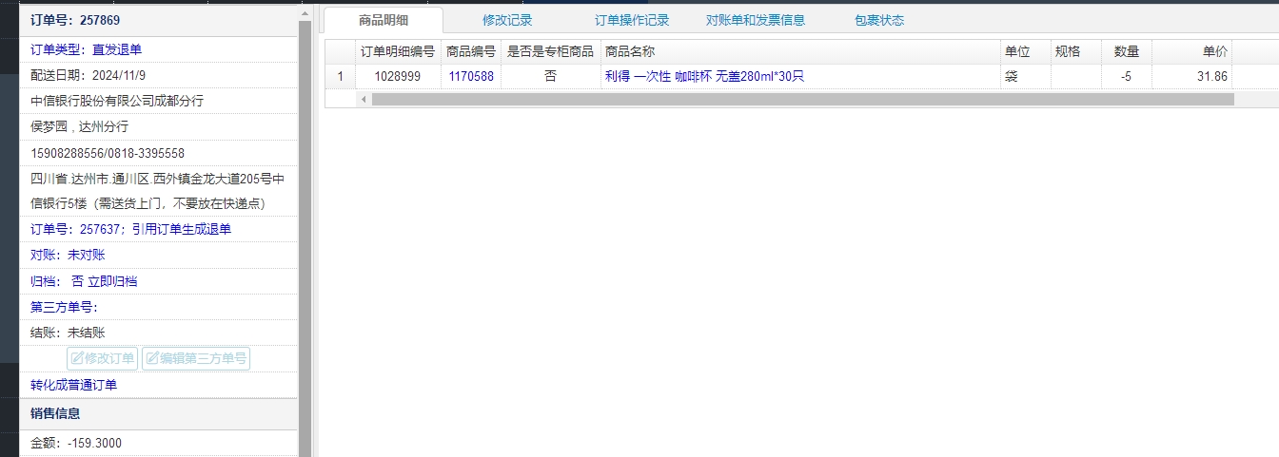This screenshot has height=457, width=1279.
Task: Click the 数量 column header
Action: 1127,51
